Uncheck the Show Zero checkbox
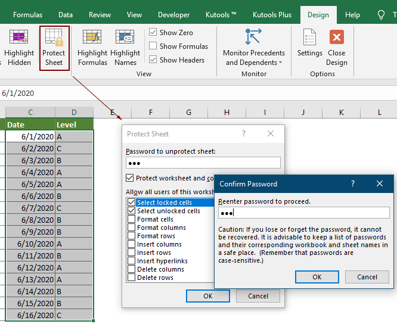The width and height of the screenshot is (397, 324). [x=153, y=33]
